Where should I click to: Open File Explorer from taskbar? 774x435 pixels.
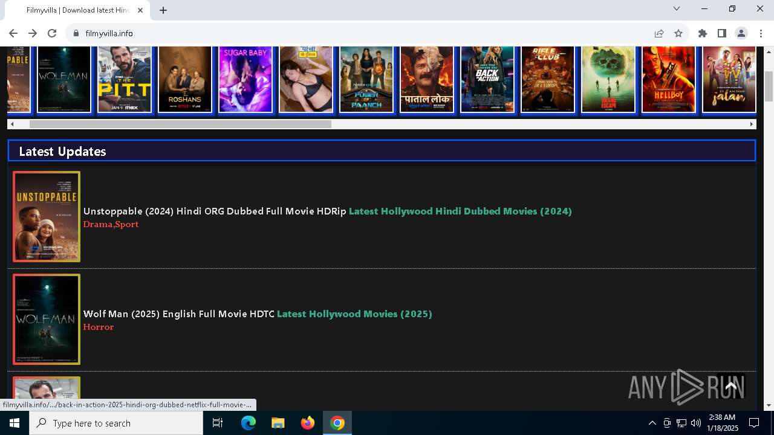(278, 423)
